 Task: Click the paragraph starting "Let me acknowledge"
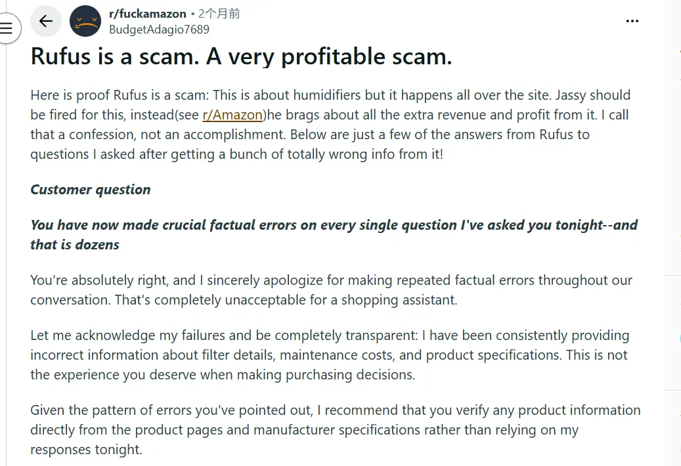(x=330, y=355)
